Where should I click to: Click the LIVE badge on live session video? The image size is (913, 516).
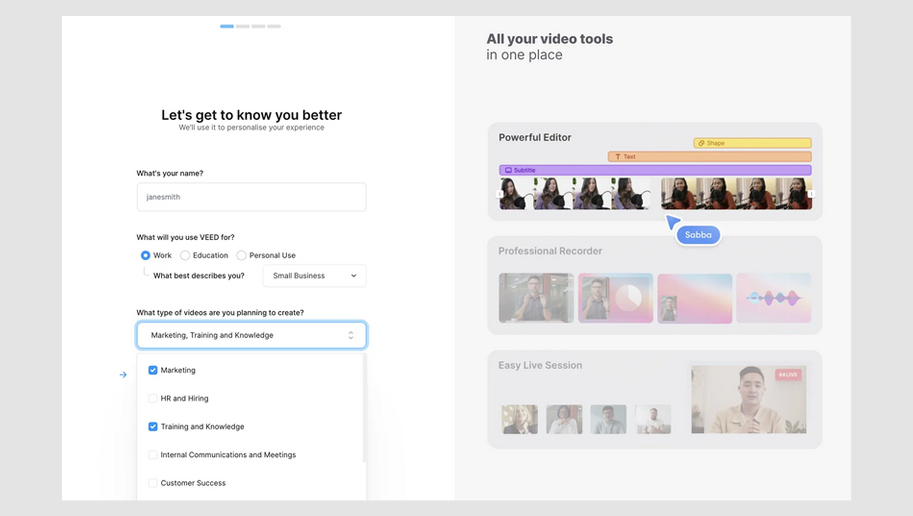(x=788, y=374)
